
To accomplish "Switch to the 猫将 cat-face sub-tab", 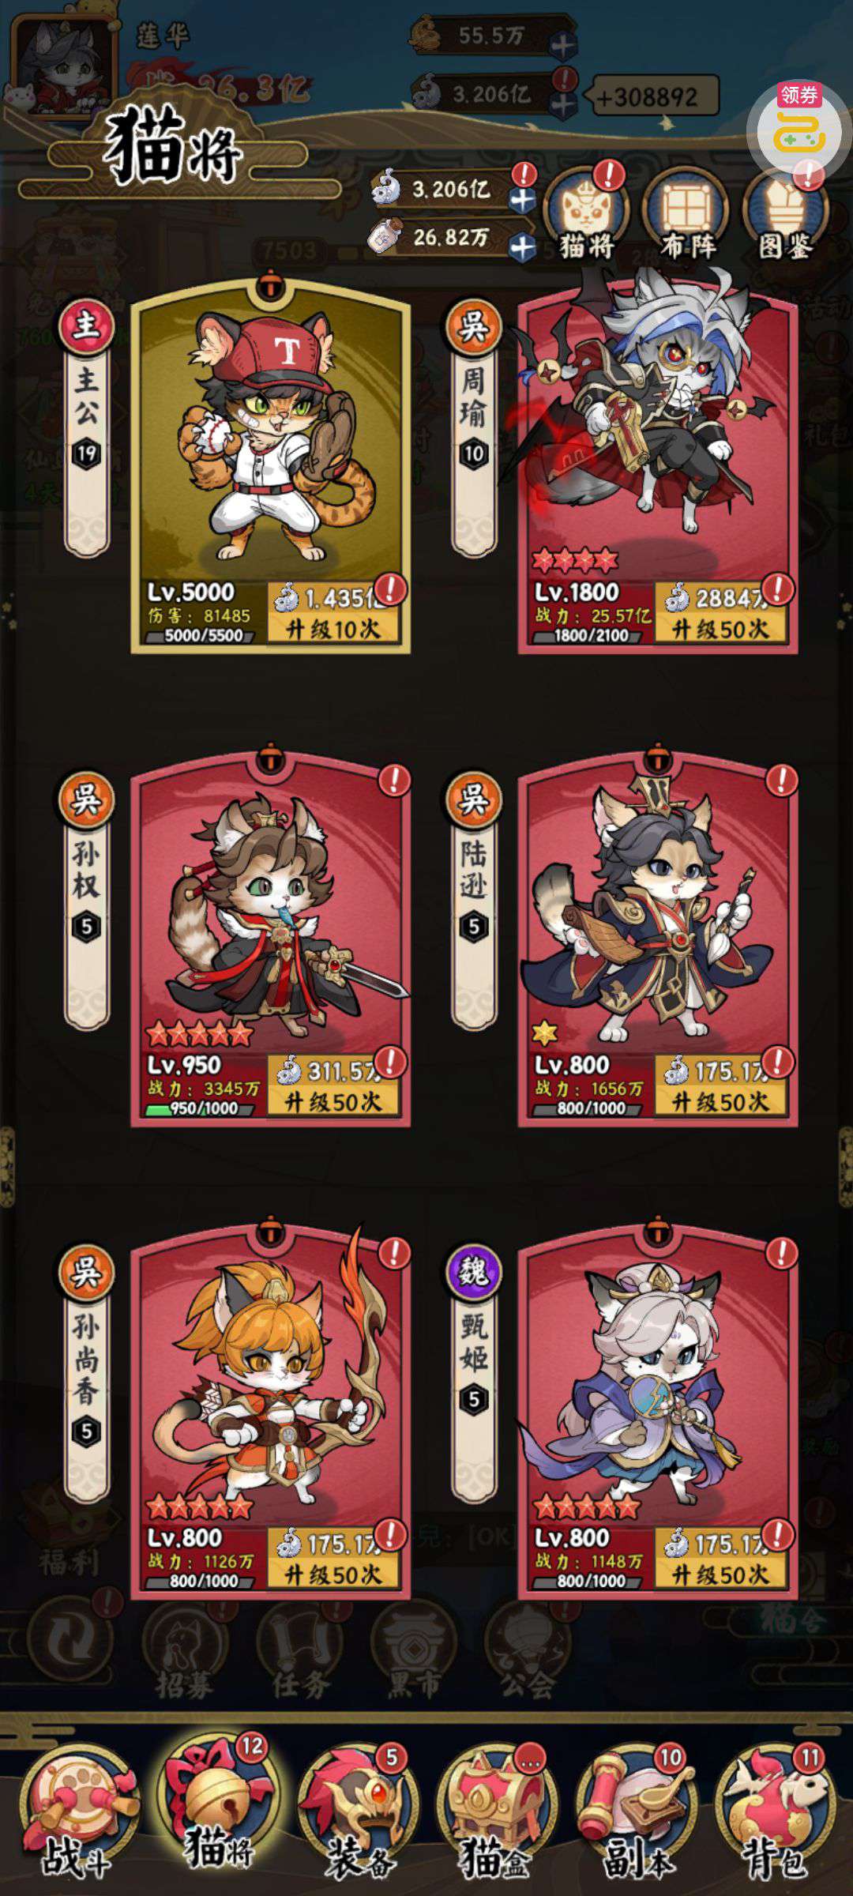I will click(x=587, y=215).
